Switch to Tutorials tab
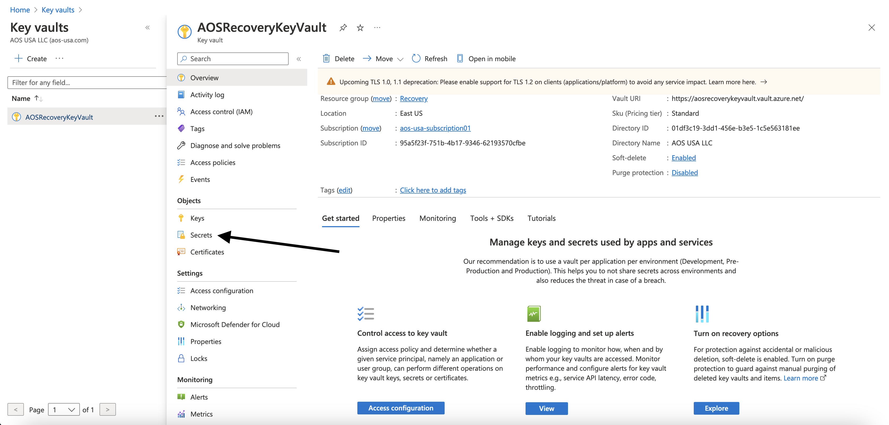Screen dimensions: 889x425 tap(541, 218)
